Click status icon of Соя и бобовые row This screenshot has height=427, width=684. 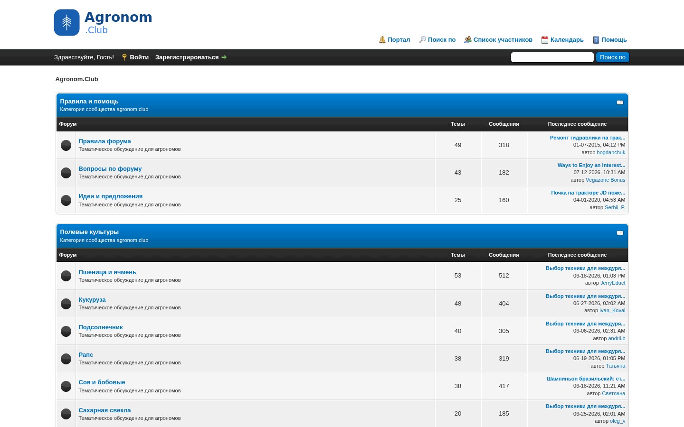(66, 386)
